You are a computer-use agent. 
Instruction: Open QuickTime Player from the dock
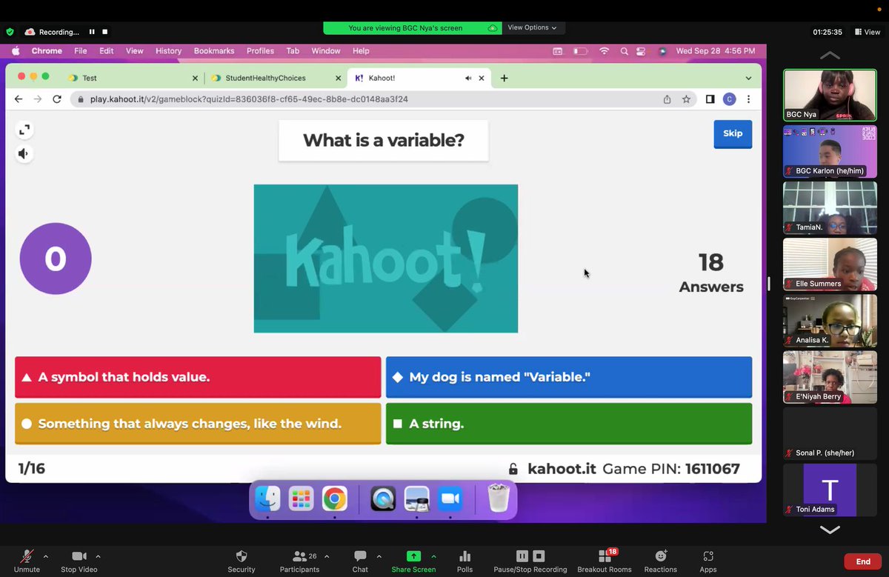383,499
